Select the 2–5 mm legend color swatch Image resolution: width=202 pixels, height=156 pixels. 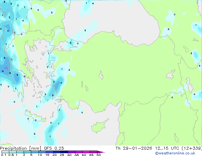pos(27,152)
